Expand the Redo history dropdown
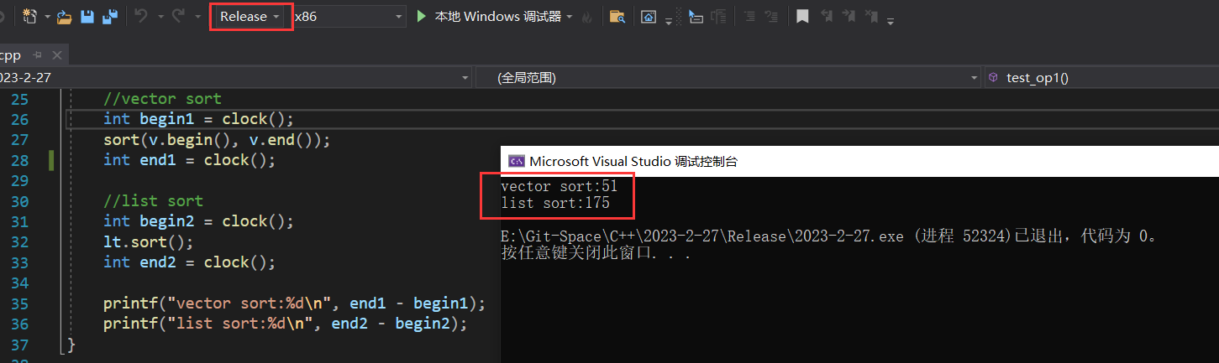The image size is (1219, 363). click(197, 17)
